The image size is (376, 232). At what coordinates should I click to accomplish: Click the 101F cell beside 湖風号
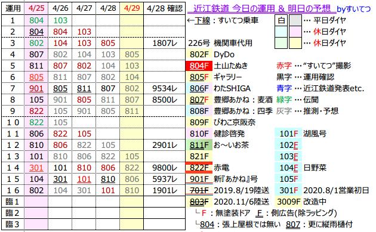pyautogui.click(x=288, y=134)
